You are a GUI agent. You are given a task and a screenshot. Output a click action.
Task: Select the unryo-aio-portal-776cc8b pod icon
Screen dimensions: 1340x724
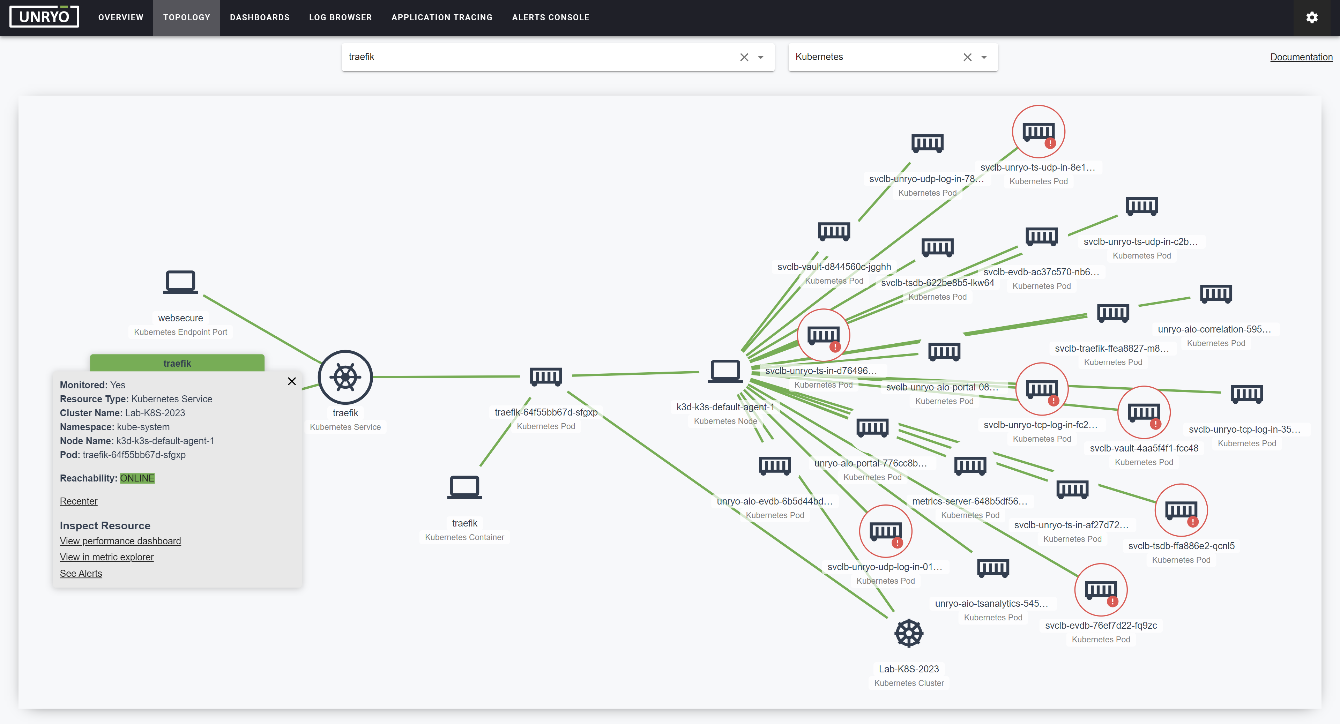pos(872,427)
